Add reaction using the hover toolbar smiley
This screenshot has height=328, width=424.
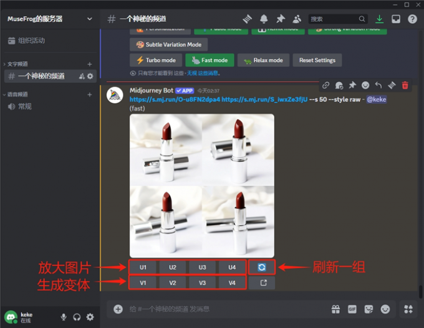tap(365, 85)
